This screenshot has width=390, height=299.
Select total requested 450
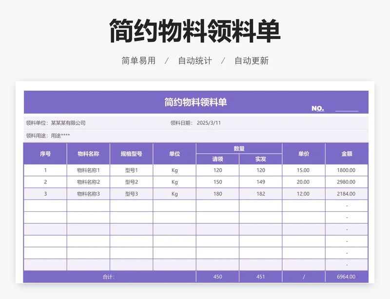(x=217, y=277)
